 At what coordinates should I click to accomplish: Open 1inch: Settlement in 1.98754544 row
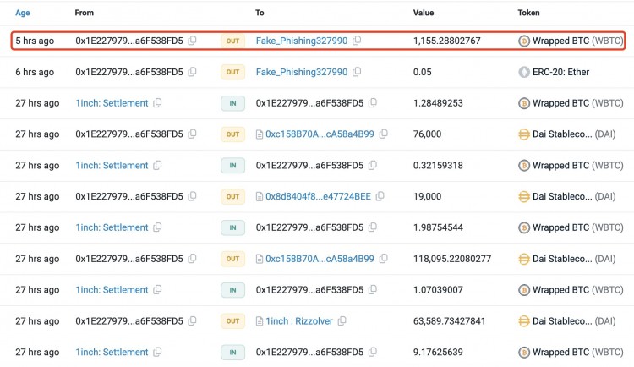click(x=112, y=227)
